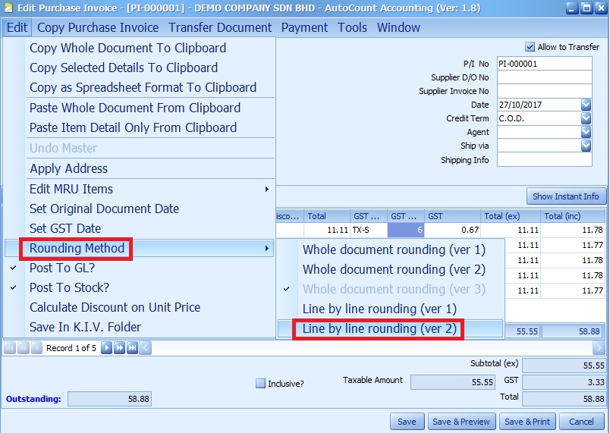Image resolution: width=610 pixels, height=433 pixels.
Task: Click the previous page navigator arrow
Action: [x=22, y=348]
